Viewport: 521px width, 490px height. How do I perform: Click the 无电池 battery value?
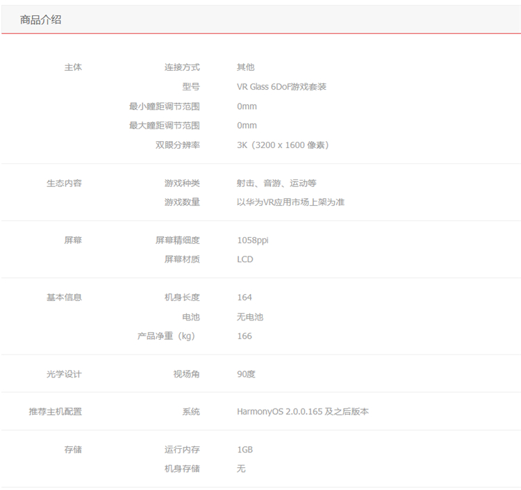(x=250, y=317)
